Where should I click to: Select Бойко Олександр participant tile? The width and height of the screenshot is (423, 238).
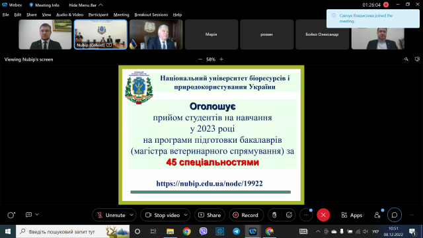click(x=322, y=34)
